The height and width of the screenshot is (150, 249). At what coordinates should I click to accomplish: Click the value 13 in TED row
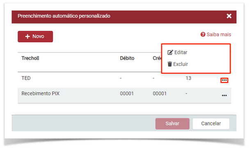coord(189,78)
